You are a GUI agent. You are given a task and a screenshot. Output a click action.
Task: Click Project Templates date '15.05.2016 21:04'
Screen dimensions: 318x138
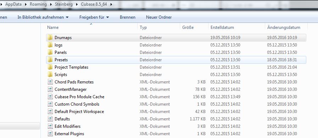tap(282, 67)
